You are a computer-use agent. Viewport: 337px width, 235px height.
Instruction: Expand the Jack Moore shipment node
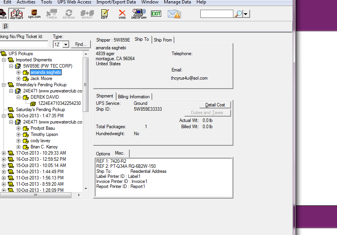(x=19, y=79)
